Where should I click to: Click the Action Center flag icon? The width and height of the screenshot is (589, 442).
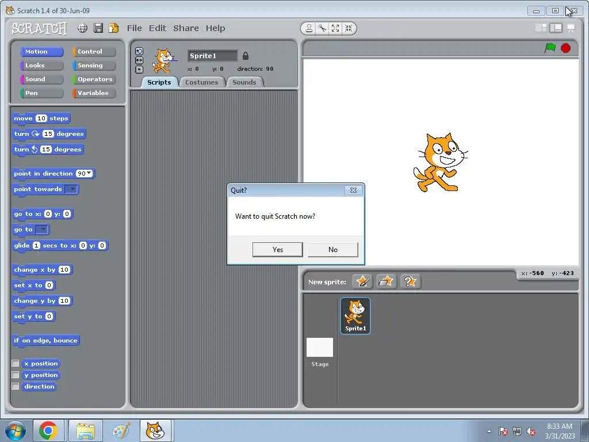[503, 432]
